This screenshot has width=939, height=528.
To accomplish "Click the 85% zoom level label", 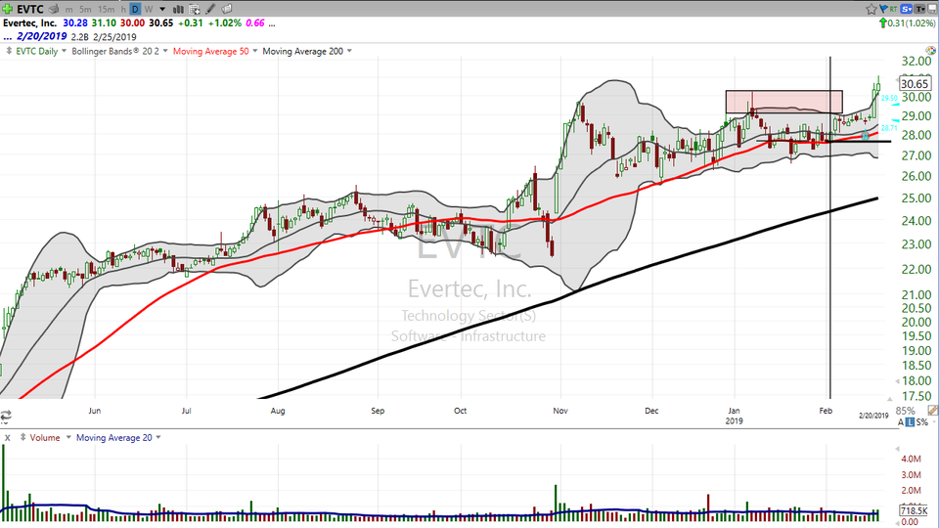I will click(905, 412).
